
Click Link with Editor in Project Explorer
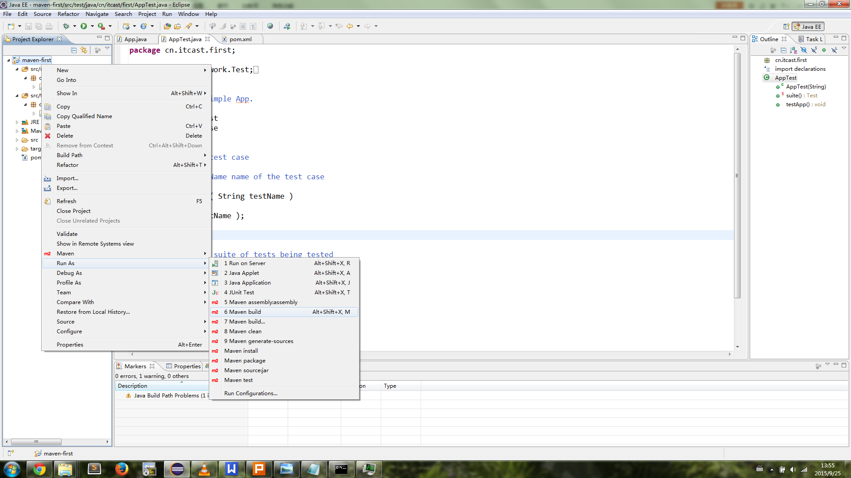tap(84, 50)
